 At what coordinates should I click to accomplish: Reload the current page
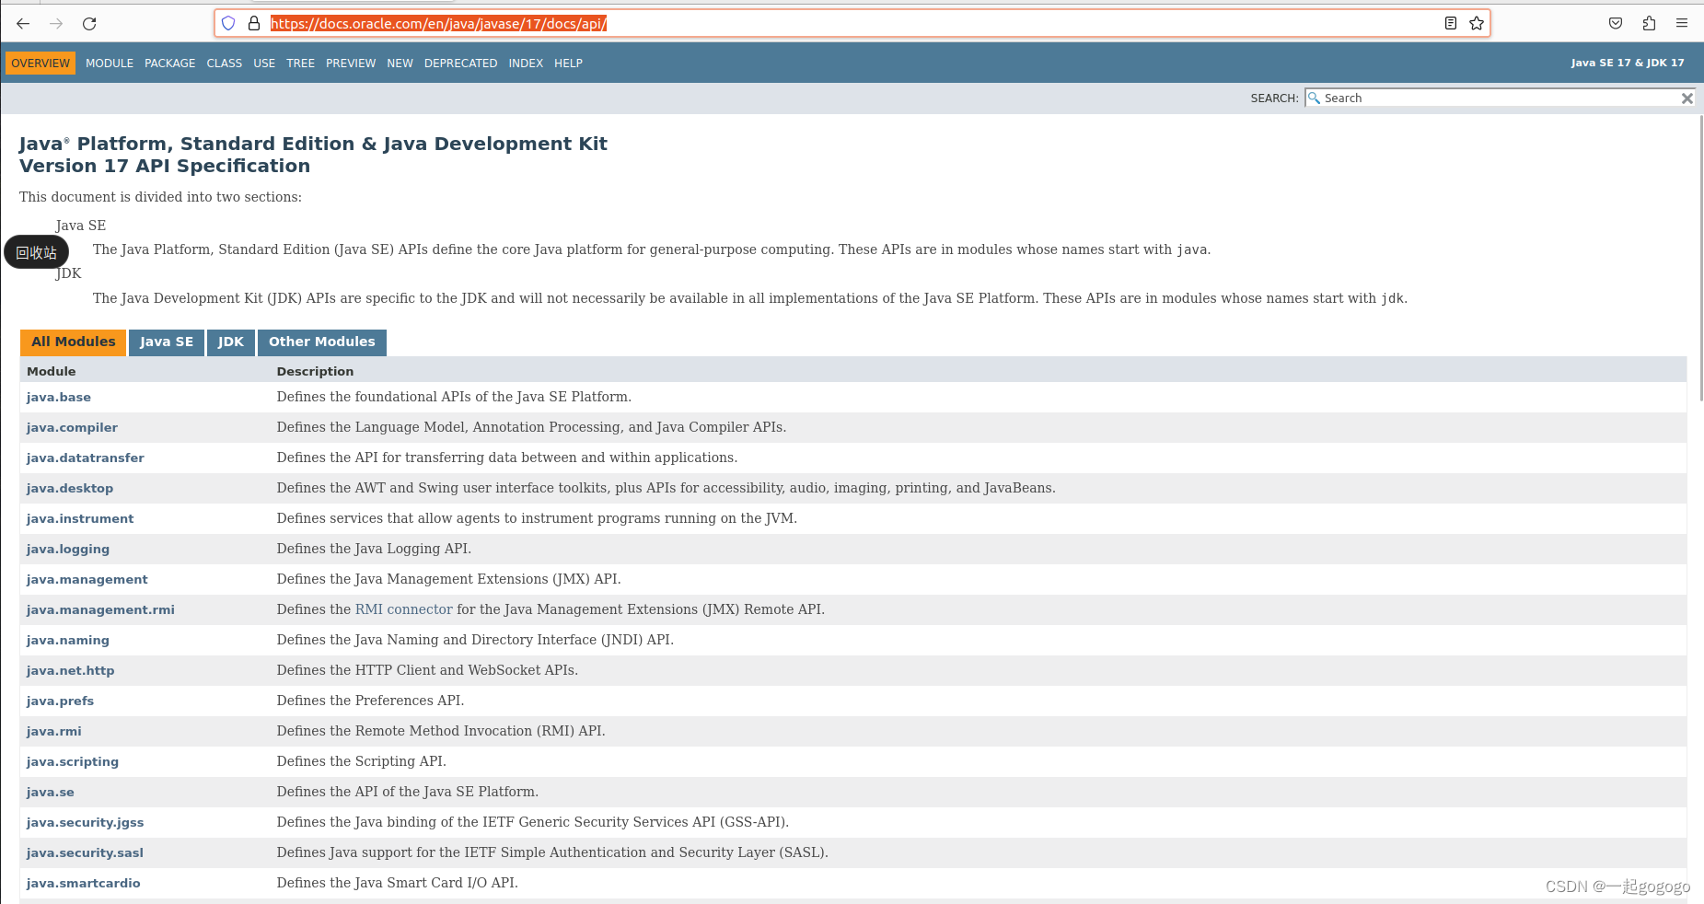point(89,24)
